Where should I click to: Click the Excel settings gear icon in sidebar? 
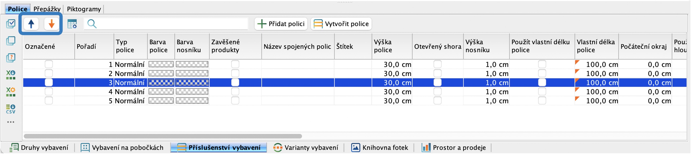coord(11,92)
